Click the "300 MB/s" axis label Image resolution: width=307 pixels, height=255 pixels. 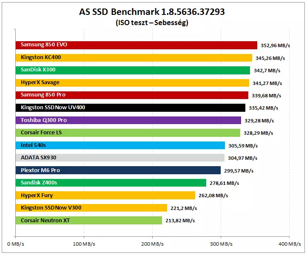tap(221, 244)
